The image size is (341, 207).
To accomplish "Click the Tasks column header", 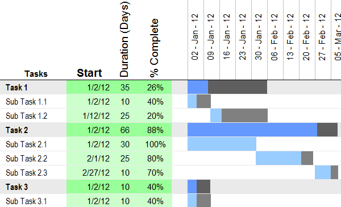I will pyautogui.click(x=36, y=74).
